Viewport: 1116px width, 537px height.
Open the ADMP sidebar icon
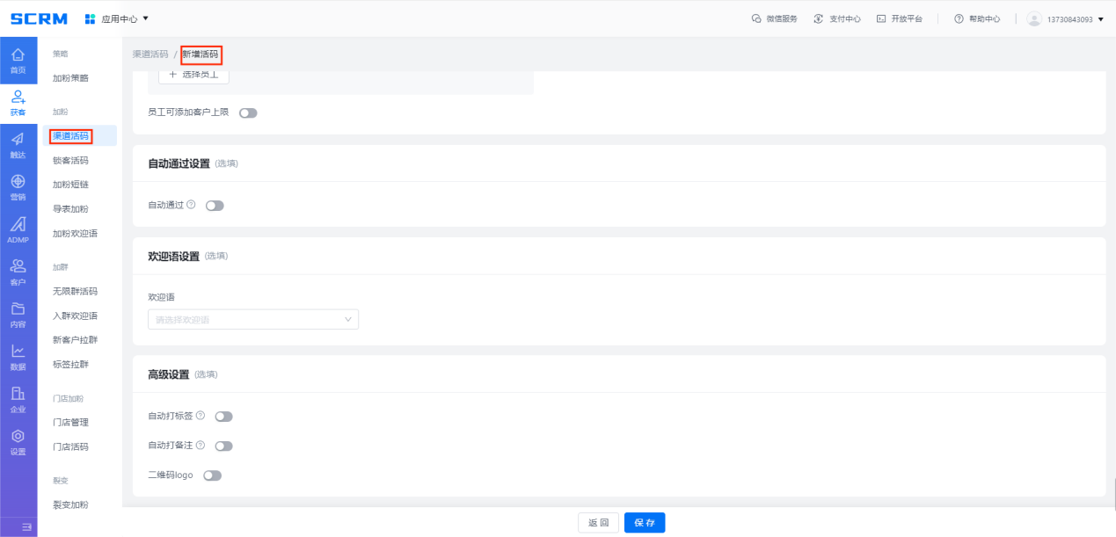click(x=18, y=229)
